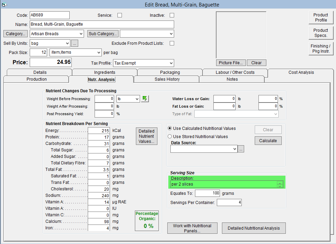The image size is (336, 244).
Task: Switch to the Packaging tab
Action: (170, 72)
